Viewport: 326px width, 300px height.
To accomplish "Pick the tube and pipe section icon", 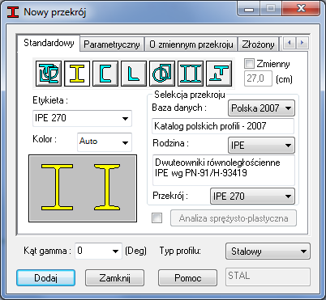I will point(162,74).
